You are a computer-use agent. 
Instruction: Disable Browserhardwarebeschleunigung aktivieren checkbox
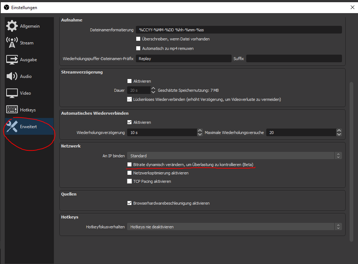(x=129, y=203)
